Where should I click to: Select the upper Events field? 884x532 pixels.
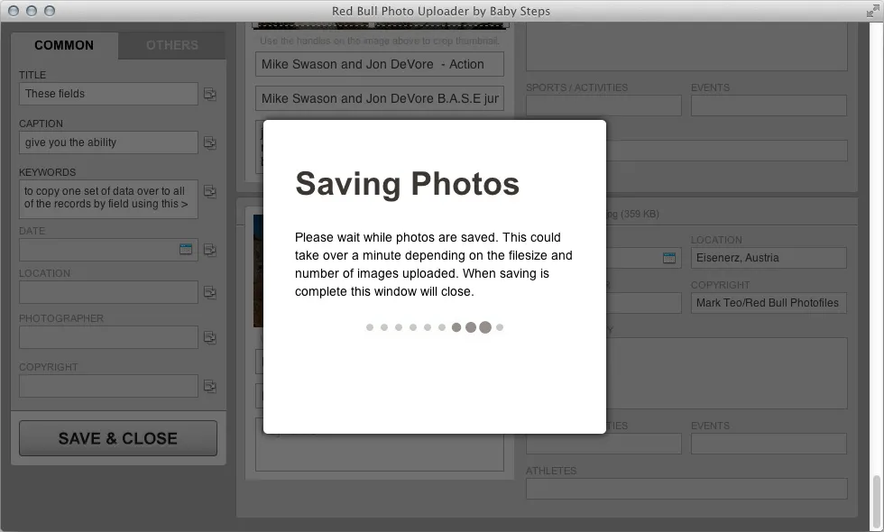click(x=769, y=105)
